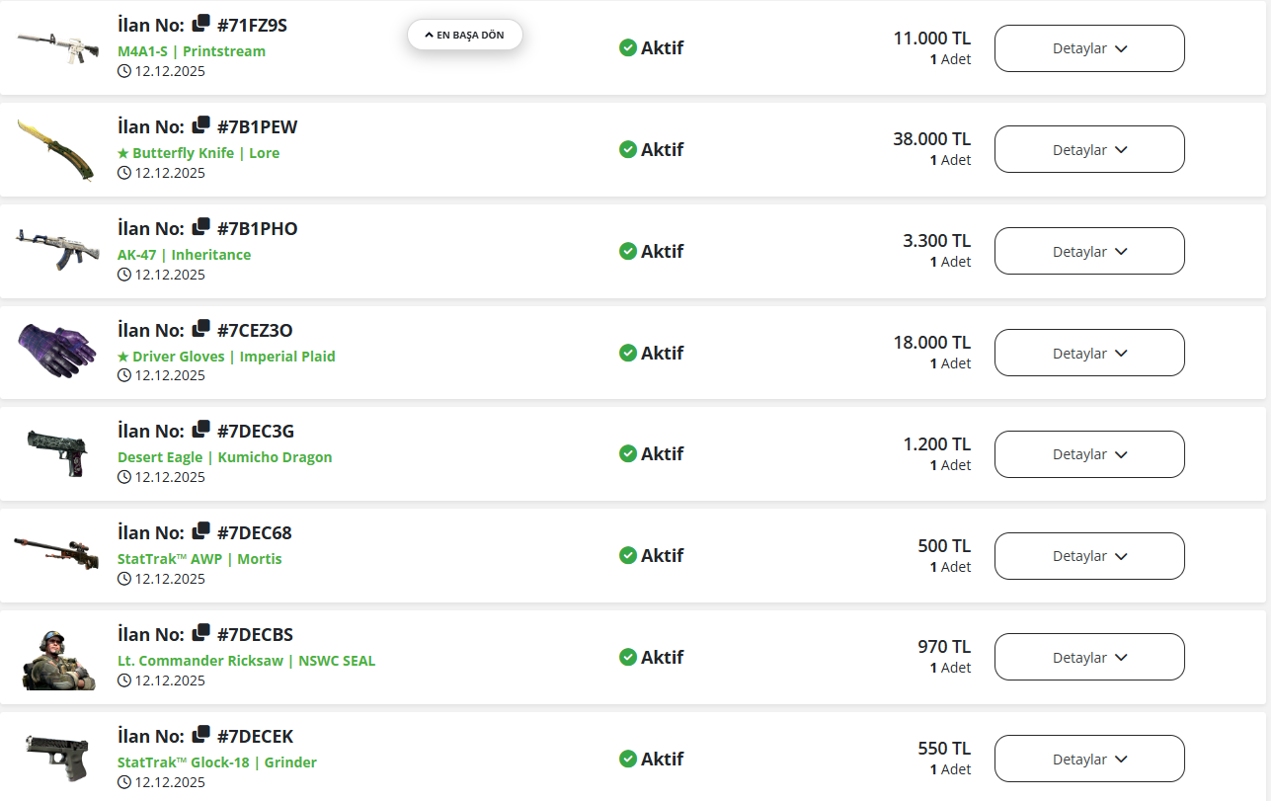The image size is (1271, 801).
Task: Open Detaylar for Driver Gloves Imperial Plaid
Action: tap(1089, 353)
